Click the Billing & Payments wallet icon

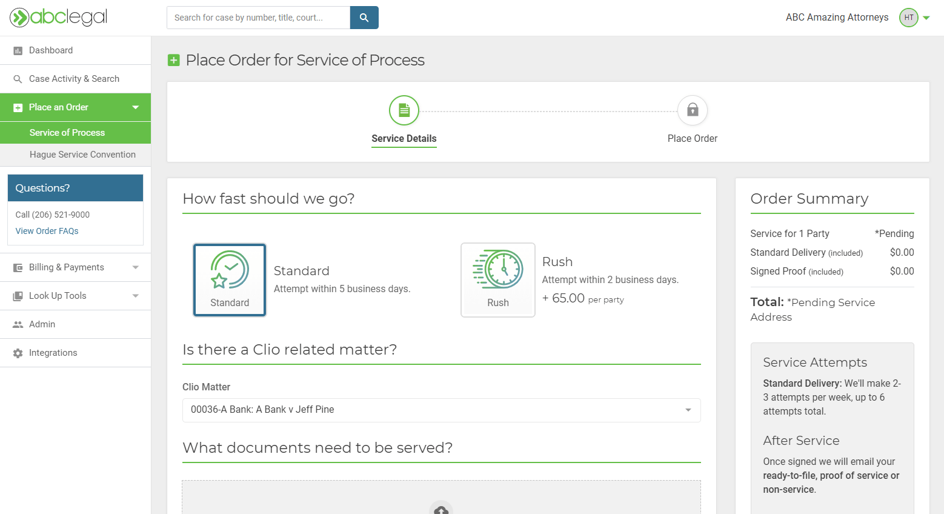click(x=18, y=267)
